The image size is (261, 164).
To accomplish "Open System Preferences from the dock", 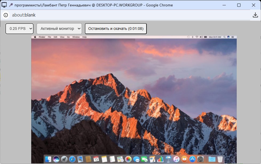I will [200, 159].
